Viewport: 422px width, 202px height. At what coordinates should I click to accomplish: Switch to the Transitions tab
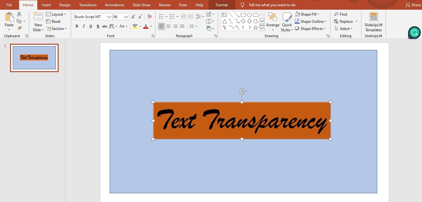(87, 5)
